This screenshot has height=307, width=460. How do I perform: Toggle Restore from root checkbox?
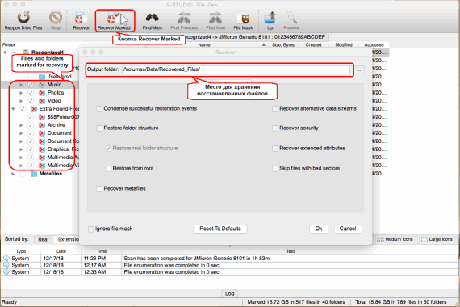[x=108, y=168]
